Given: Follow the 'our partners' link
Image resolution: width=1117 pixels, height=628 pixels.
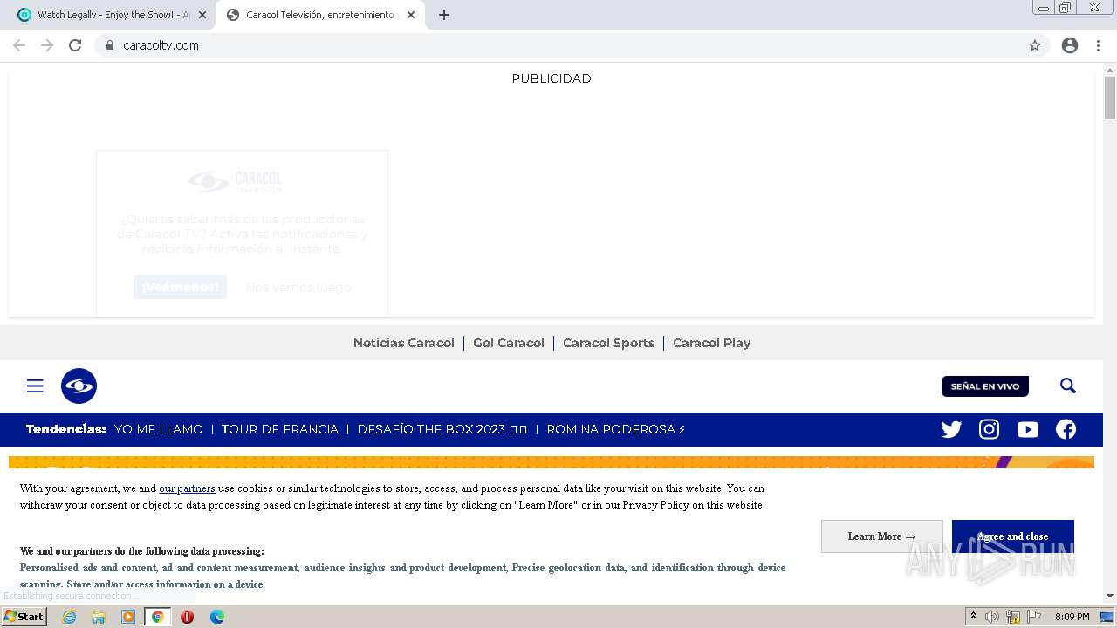Looking at the screenshot, I should [187, 488].
